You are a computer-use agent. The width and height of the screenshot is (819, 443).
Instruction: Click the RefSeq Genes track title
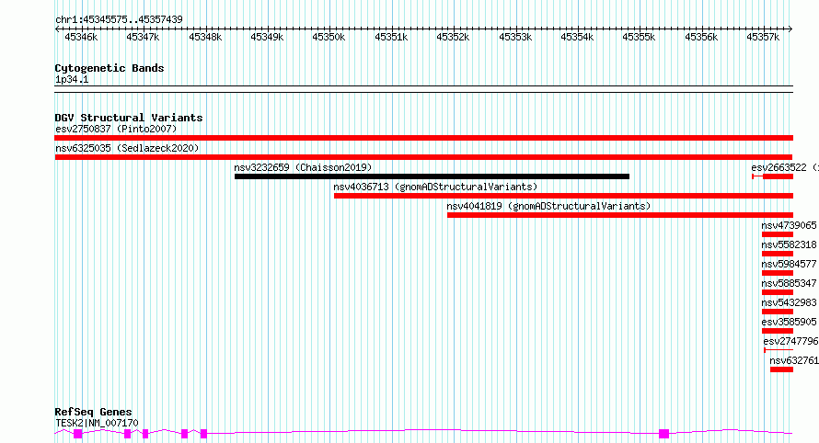93,413
